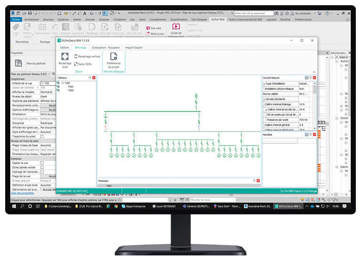Close the Caractéristiques panel red button
Viewport: 361px width, 258px height.
point(315,77)
